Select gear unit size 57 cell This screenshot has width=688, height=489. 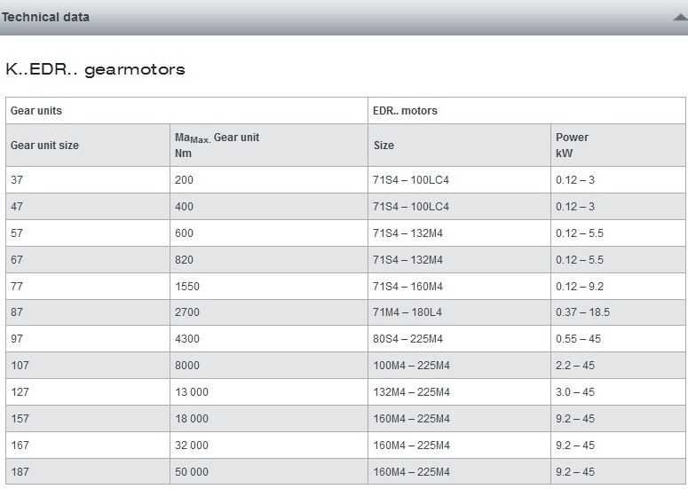point(88,233)
